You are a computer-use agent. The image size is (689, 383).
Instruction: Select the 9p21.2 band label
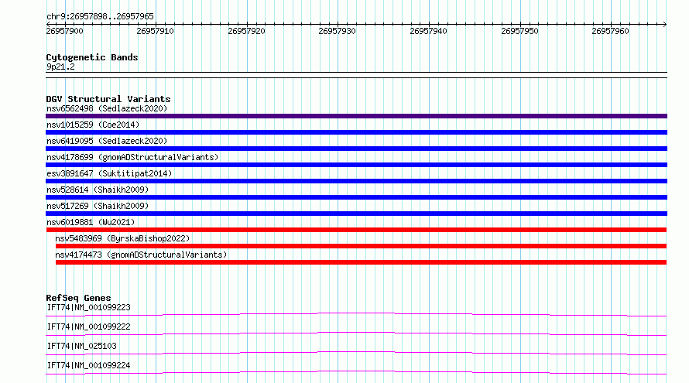[x=60, y=67]
